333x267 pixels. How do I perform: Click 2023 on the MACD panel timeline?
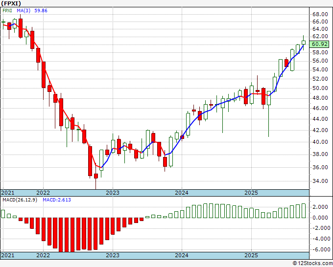point(113,255)
